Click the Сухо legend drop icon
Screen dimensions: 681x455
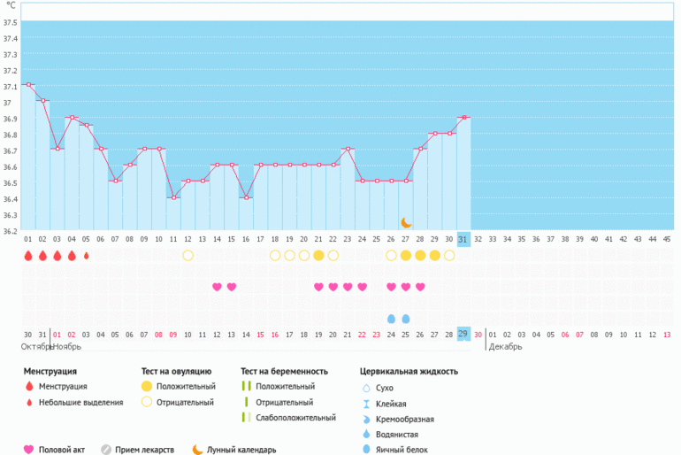[x=366, y=388]
